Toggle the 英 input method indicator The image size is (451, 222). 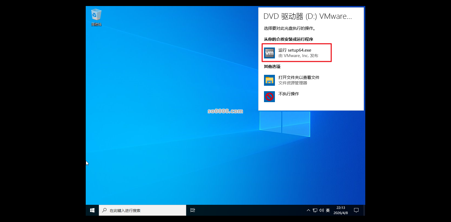pos(328,210)
